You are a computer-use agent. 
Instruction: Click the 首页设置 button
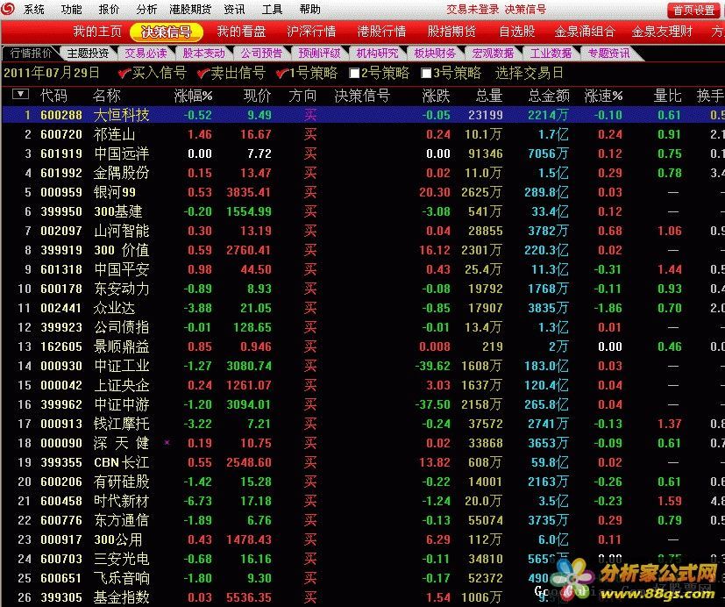[x=693, y=10]
